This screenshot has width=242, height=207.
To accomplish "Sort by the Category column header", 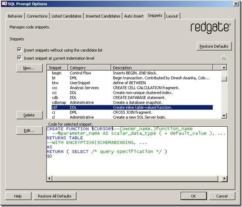I will (90, 68).
